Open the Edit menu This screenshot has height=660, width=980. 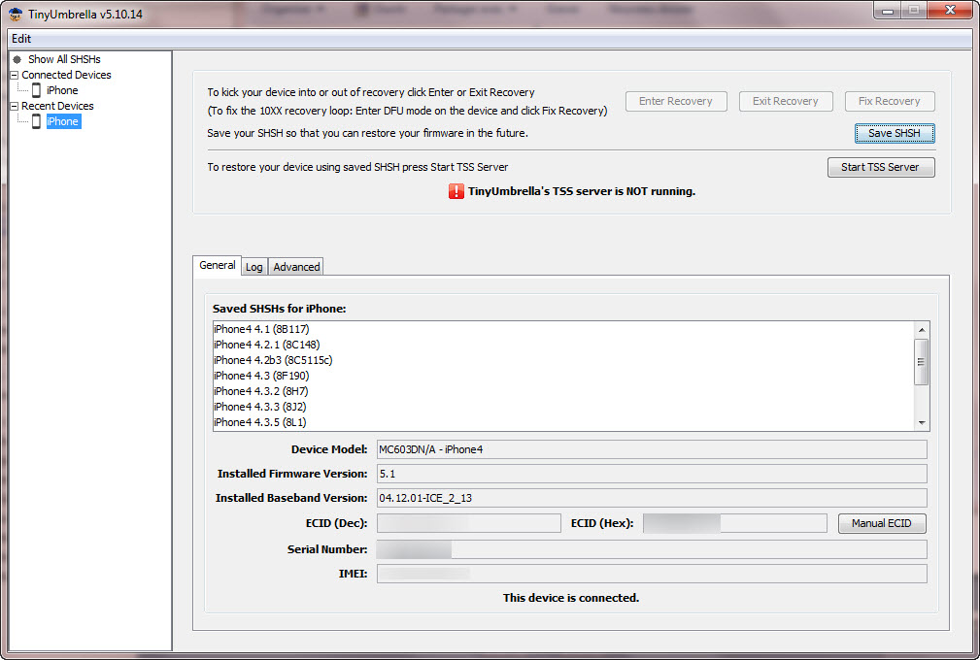pyautogui.click(x=21, y=39)
